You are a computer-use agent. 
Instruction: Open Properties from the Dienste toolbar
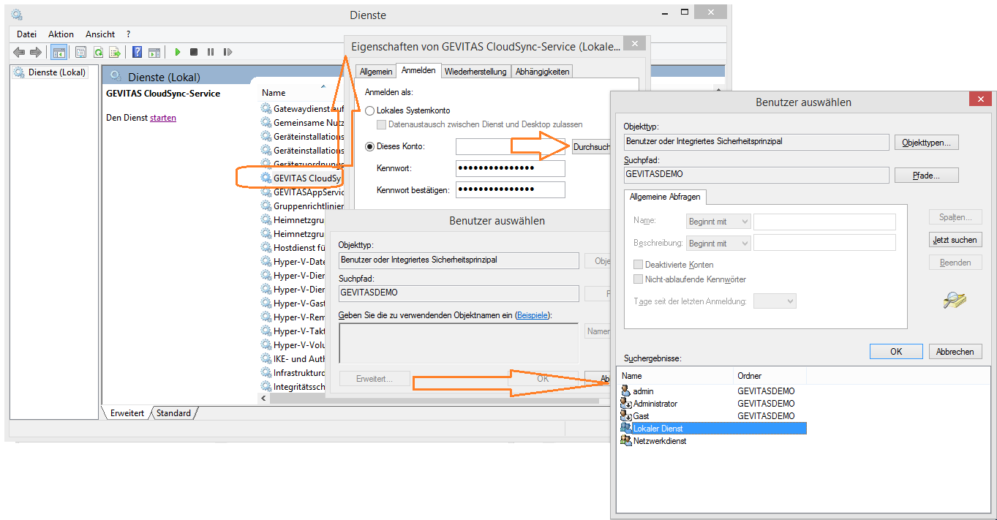coord(80,52)
